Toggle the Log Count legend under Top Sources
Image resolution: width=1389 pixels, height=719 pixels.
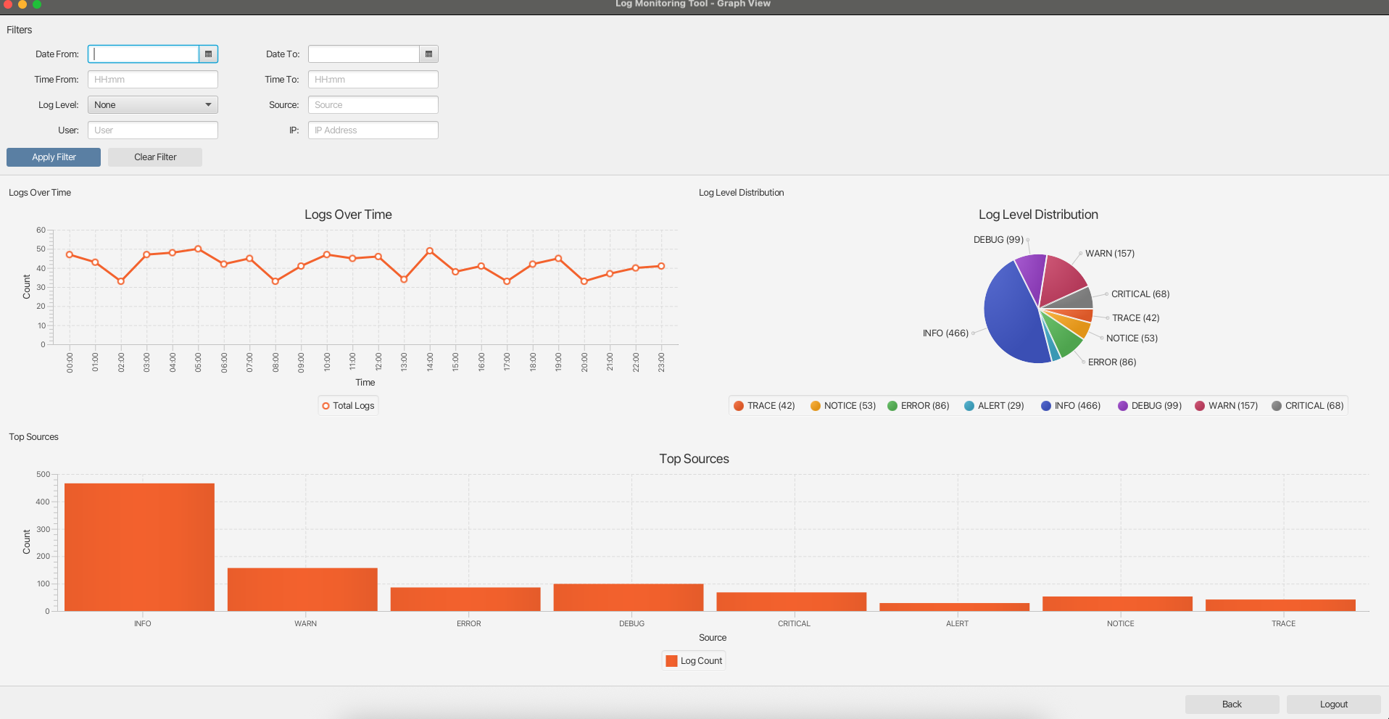pos(693,660)
